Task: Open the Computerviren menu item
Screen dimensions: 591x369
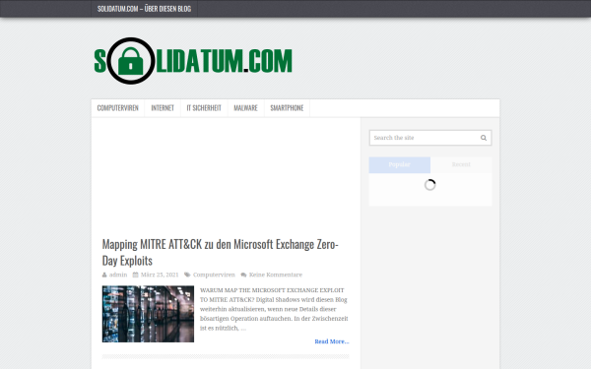Action: click(x=117, y=108)
